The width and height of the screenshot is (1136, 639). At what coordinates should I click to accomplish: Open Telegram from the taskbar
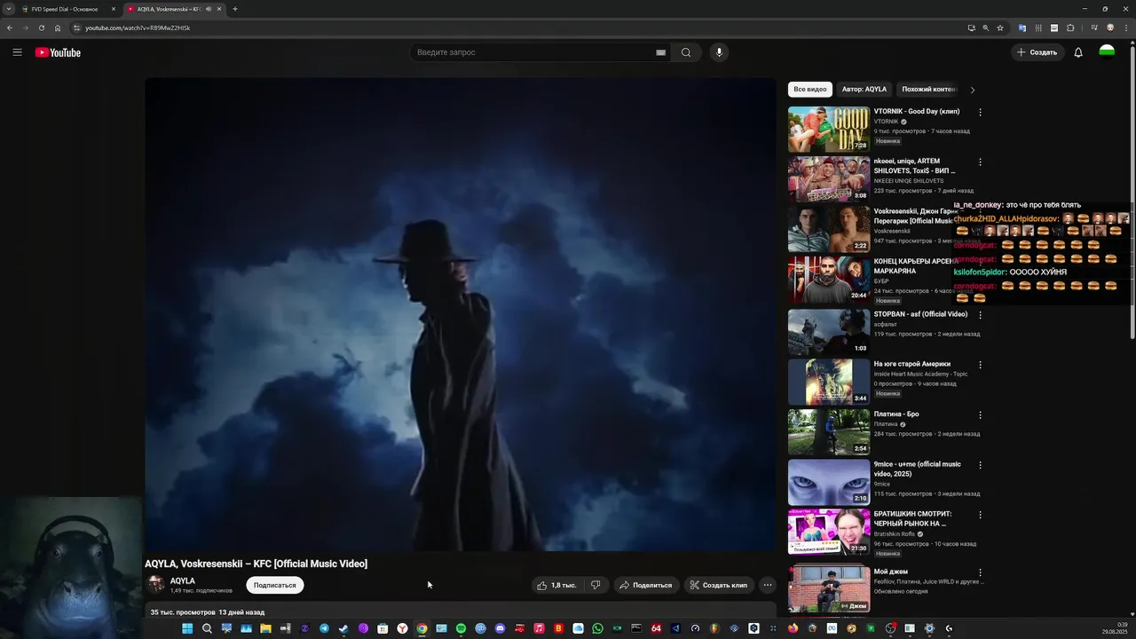(324, 628)
